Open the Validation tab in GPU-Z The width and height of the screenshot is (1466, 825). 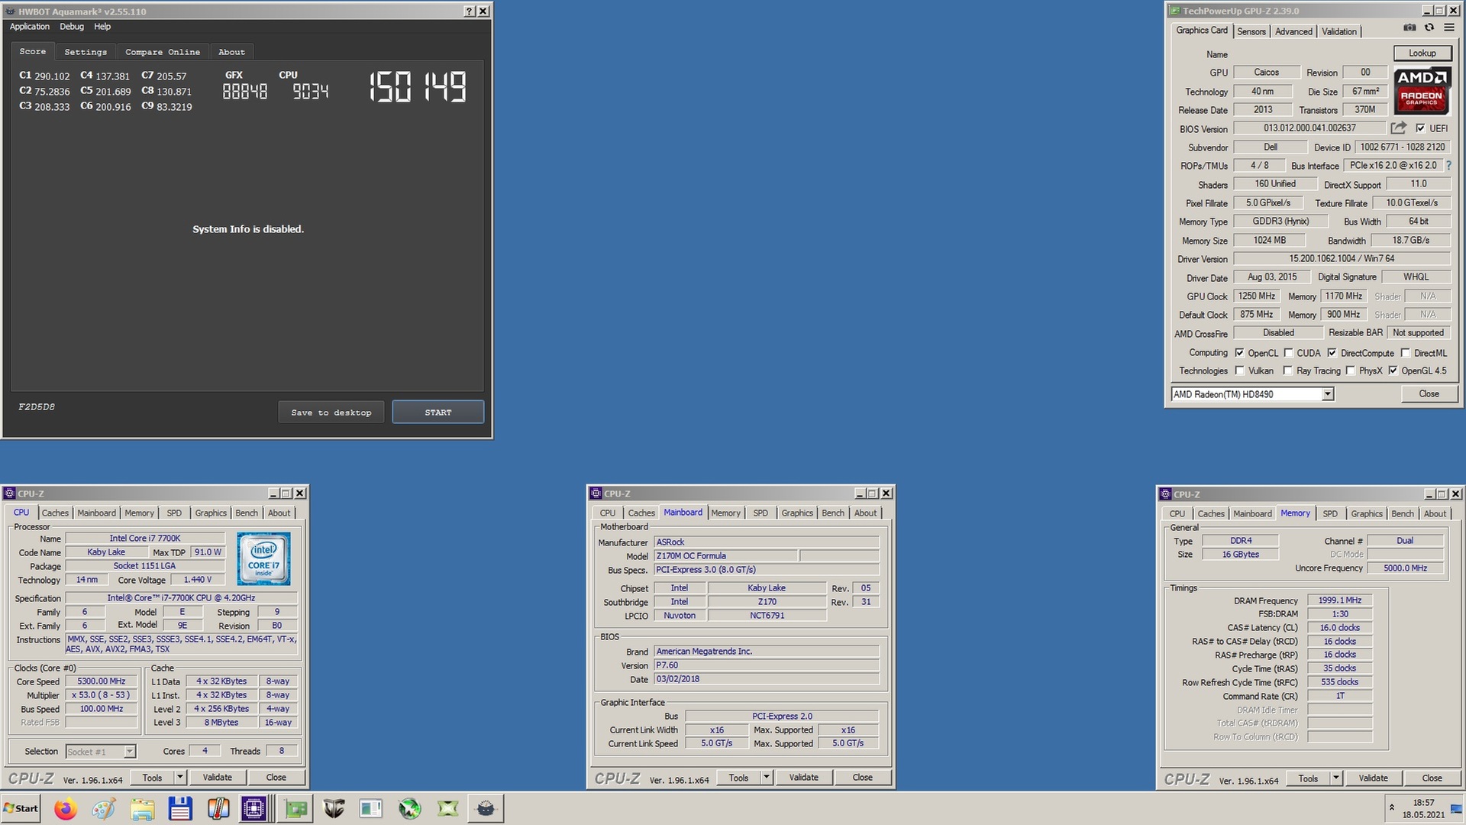1339,31
